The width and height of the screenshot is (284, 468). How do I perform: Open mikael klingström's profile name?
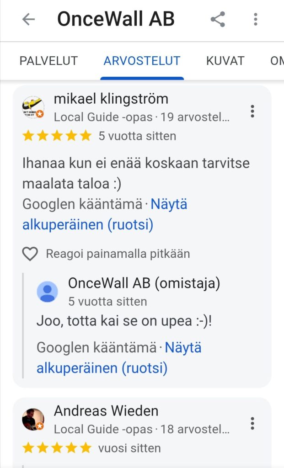111,98
